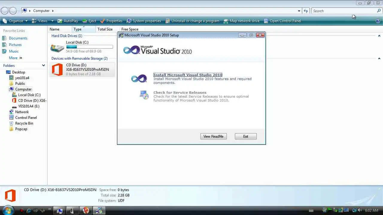Select Public folder in tree
The image size is (383, 215).
(20, 84)
